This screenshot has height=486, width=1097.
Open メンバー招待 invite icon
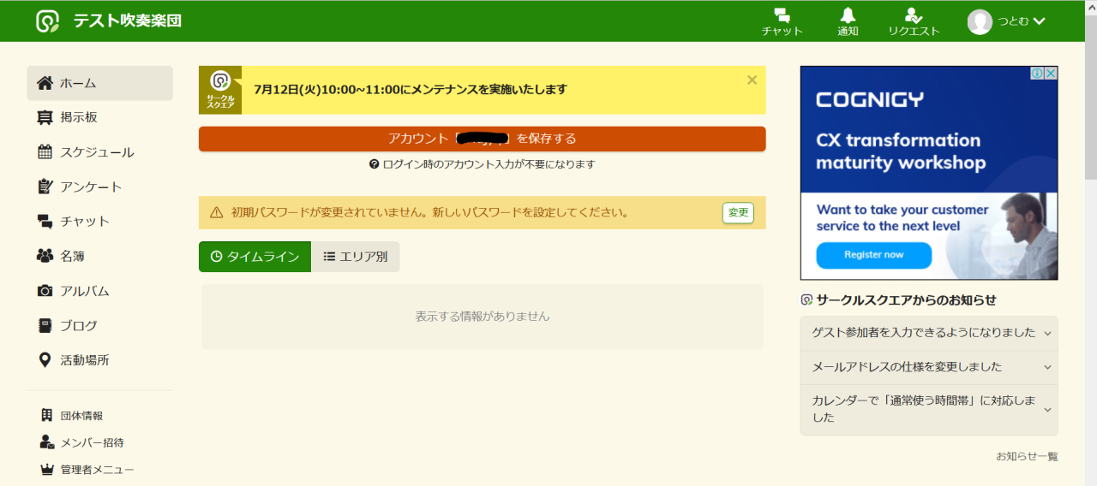pyautogui.click(x=47, y=442)
